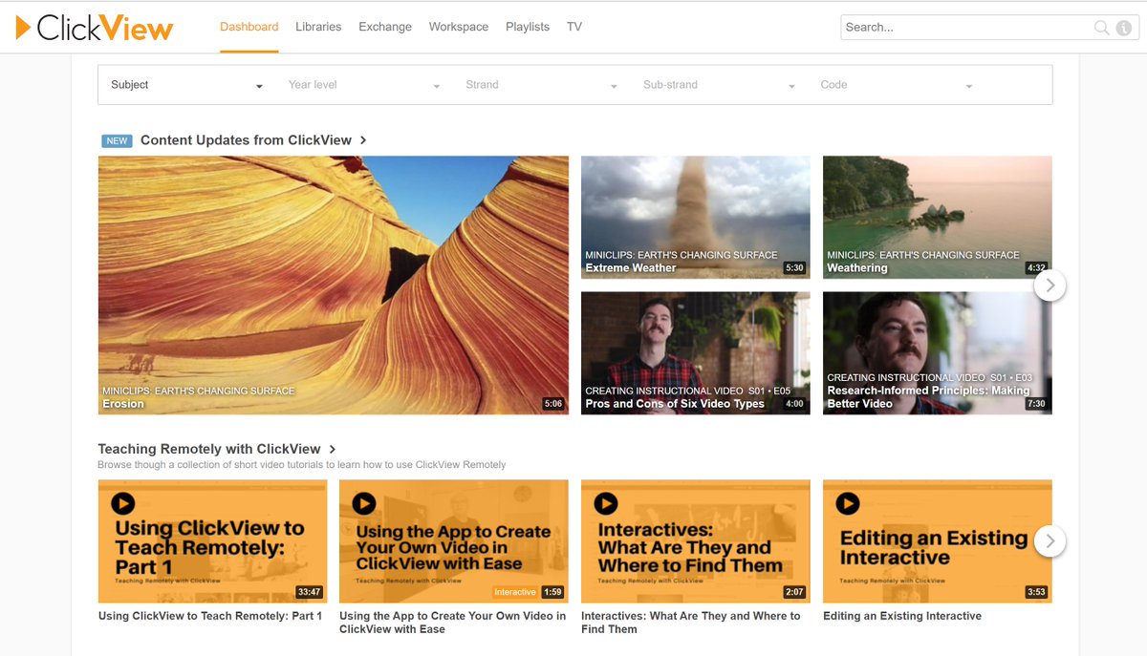Play icon on Interactives: What Are They thumbnail

[605, 503]
